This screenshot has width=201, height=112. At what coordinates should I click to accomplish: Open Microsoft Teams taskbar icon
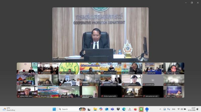pos(112,109)
